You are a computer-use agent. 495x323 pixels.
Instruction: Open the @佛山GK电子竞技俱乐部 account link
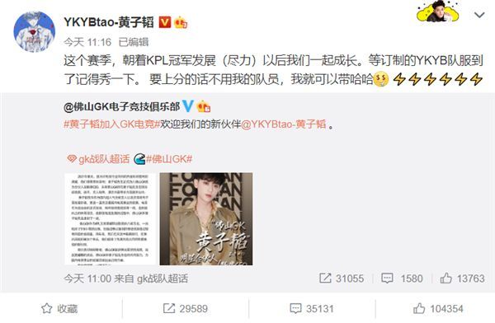coord(122,106)
